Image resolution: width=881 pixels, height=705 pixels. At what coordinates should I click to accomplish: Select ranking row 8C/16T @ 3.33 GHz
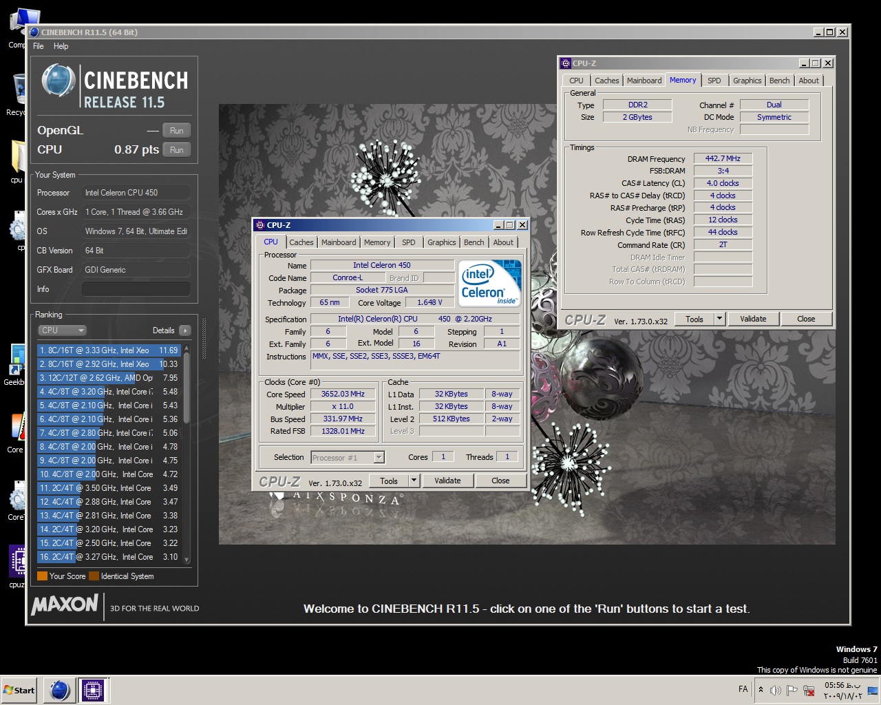pyautogui.click(x=109, y=350)
